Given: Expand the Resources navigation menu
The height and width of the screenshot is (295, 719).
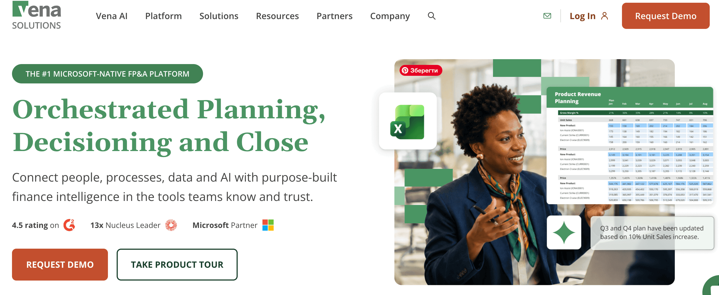Looking at the screenshot, I should click(x=277, y=16).
